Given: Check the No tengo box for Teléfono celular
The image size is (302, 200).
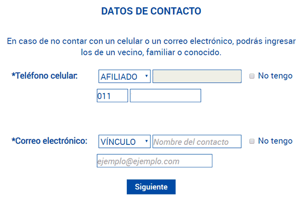Looking at the screenshot, I should [x=252, y=76].
